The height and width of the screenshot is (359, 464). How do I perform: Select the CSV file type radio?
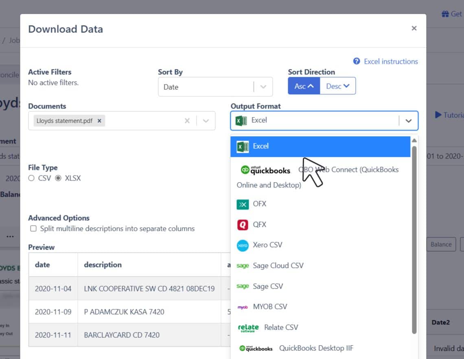(31, 178)
